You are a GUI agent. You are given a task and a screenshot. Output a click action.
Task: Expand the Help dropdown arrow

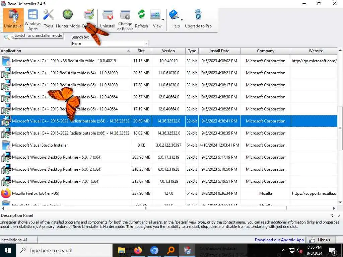tap(182, 20)
